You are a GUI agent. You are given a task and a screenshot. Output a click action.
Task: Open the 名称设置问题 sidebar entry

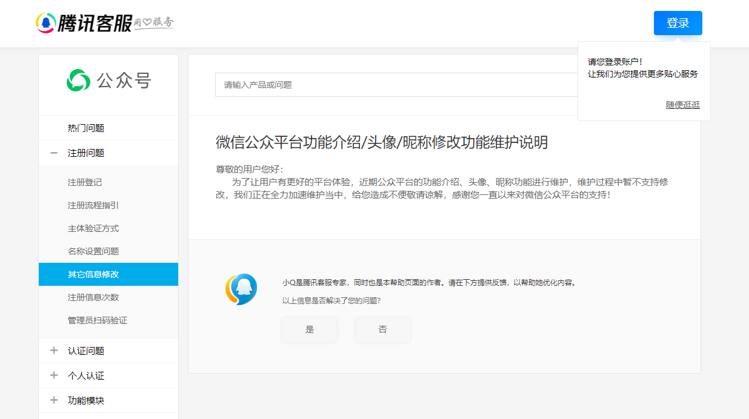[x=93, y=251]
